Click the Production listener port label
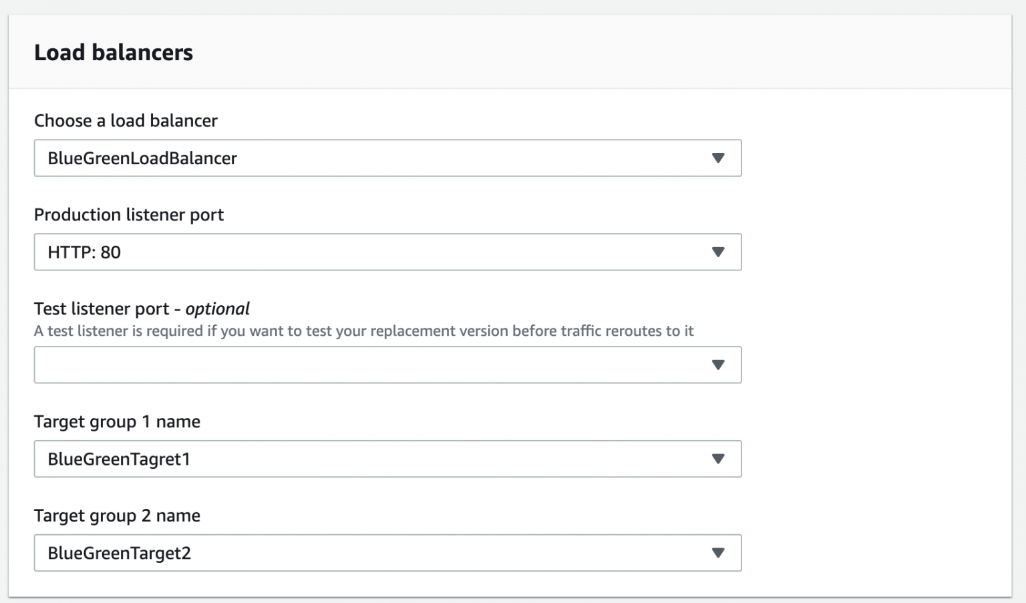 (130, 215)
